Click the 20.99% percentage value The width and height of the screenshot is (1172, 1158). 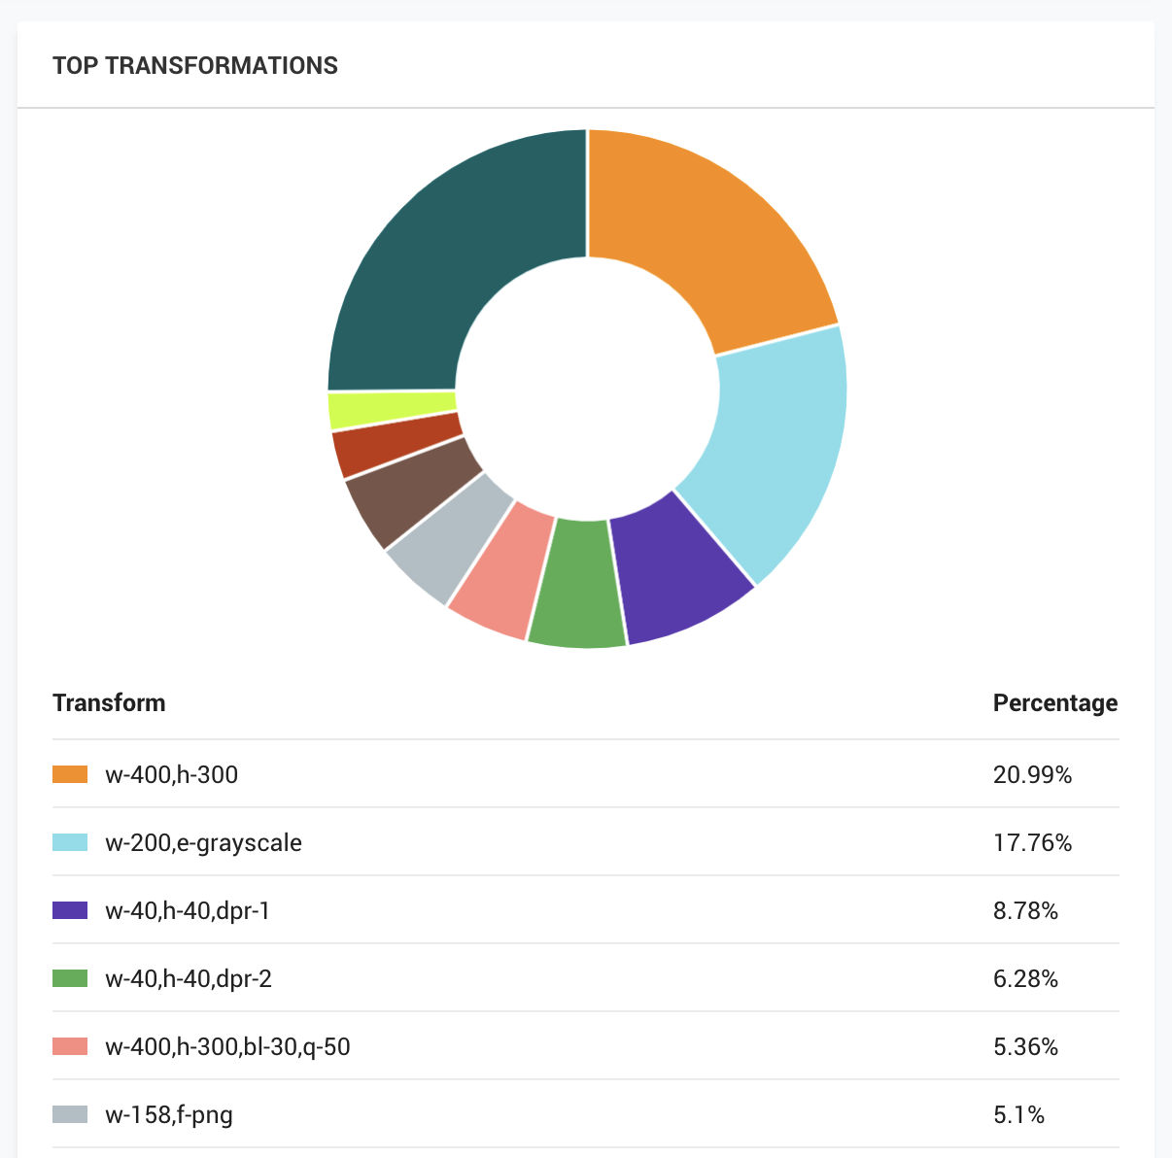(1032, 774)
